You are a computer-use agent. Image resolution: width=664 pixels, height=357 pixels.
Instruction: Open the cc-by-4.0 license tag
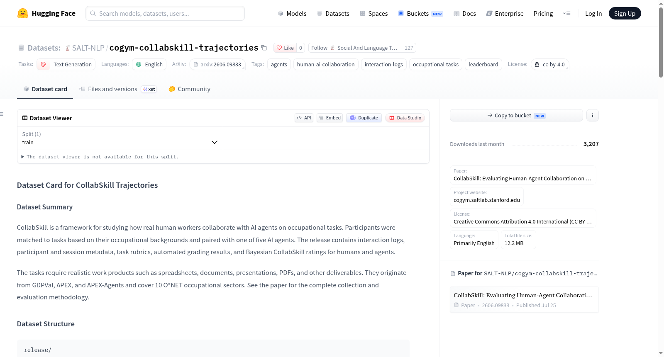[x=550, y=64]
